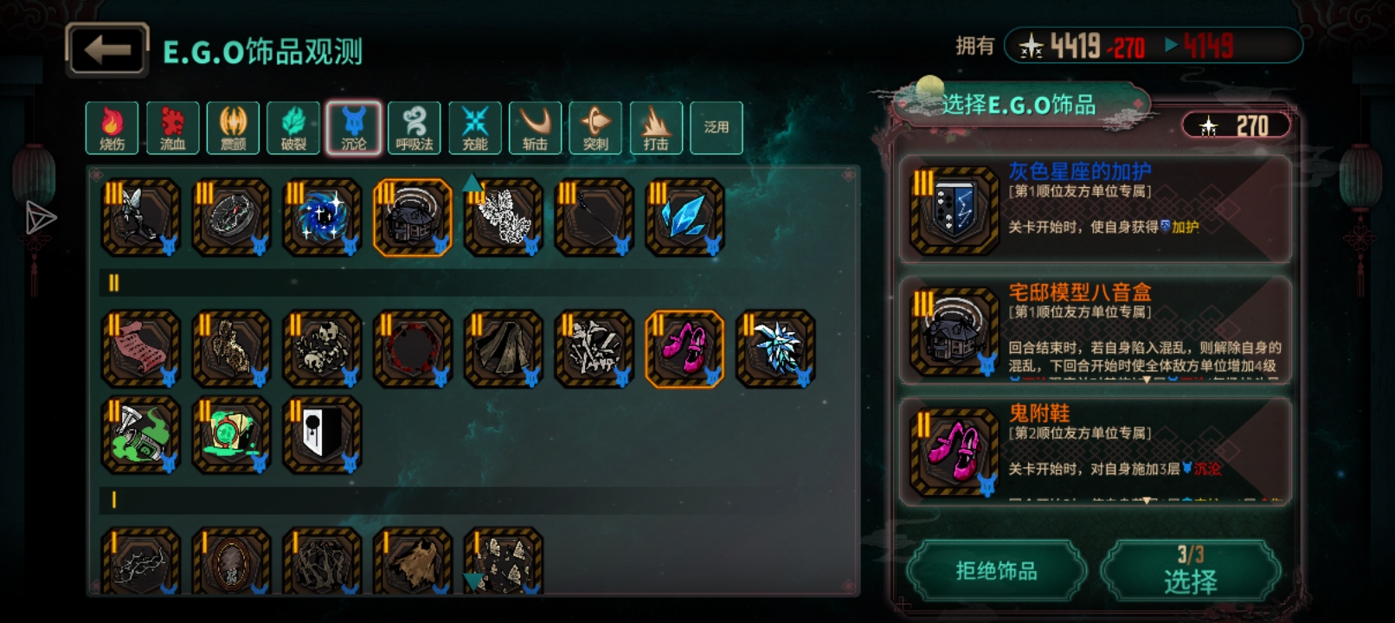Toggle the blue crystal tier III gift
Image resolution: width=1395 pixels, height=623 pixels.
pos(685,217)
